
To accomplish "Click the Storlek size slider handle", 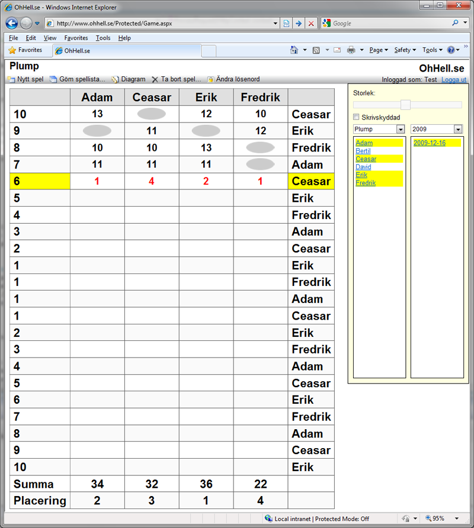I will (406, 105).
